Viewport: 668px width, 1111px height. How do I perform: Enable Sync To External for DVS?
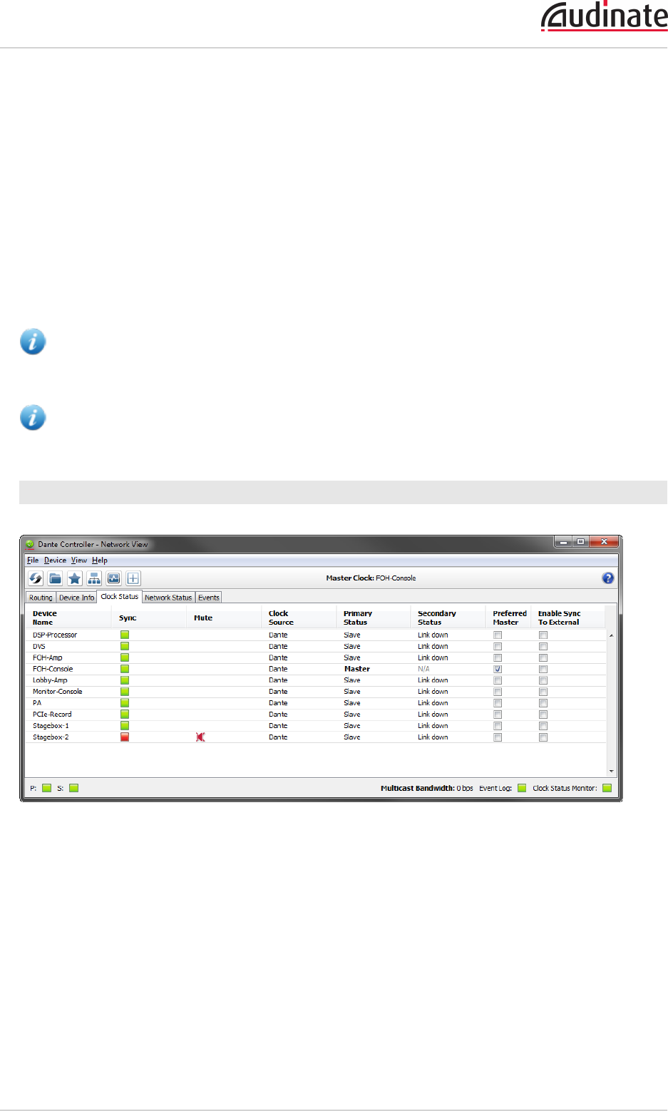click(x=543, y=646)
